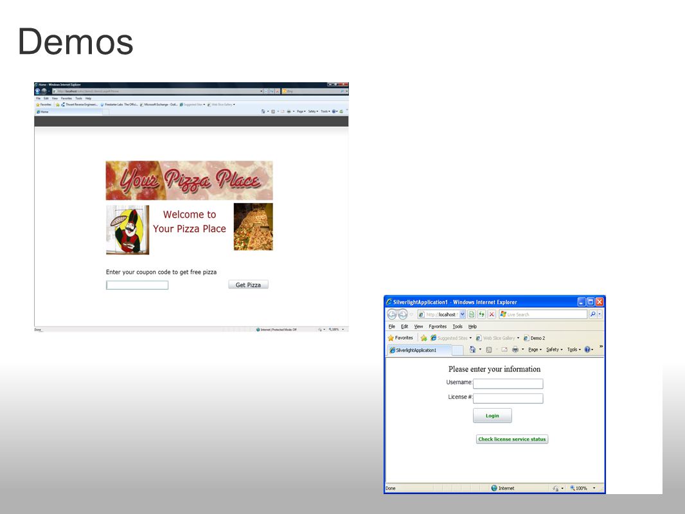Click the pizza buffet photo
Viewport: 685px width, 514px height.
click(x=253, y=227)
